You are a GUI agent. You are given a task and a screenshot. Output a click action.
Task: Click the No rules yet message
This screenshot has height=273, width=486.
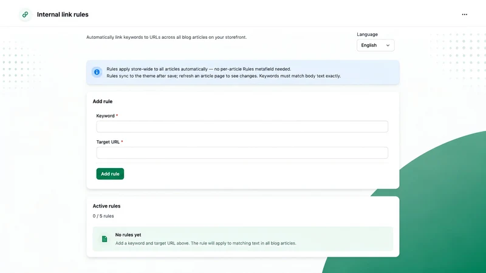coord(128,235)
